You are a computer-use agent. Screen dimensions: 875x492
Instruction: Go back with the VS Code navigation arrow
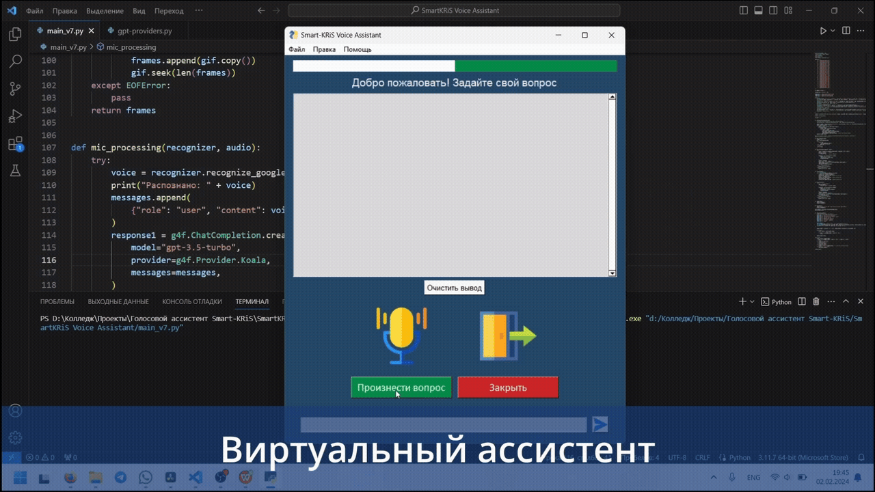261,10
